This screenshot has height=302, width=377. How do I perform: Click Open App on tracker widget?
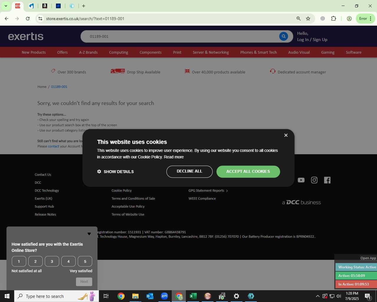368,258
